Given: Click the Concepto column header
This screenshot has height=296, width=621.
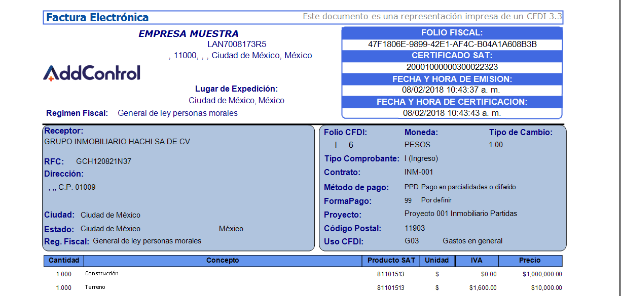Looking at the screenshot, I should 223,261.
